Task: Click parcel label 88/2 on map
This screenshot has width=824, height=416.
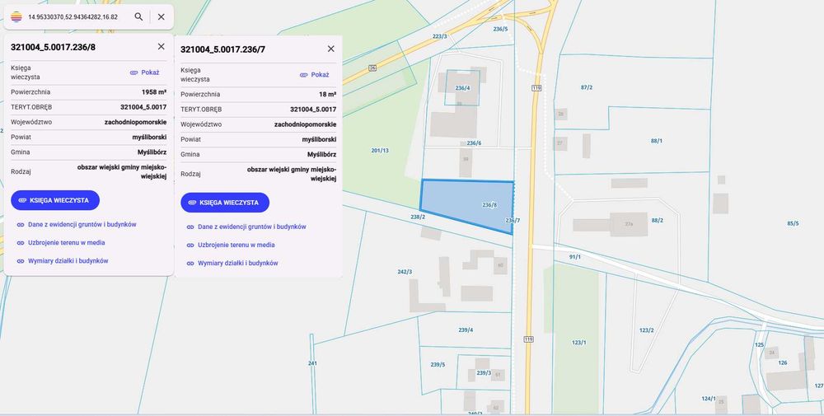Action: pyautogui.click(x=657, y=221)
